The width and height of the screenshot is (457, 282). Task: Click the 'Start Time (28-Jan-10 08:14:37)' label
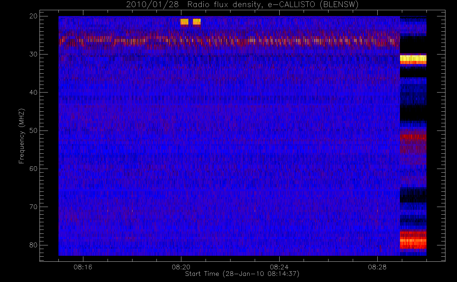[x=242, y=274]
